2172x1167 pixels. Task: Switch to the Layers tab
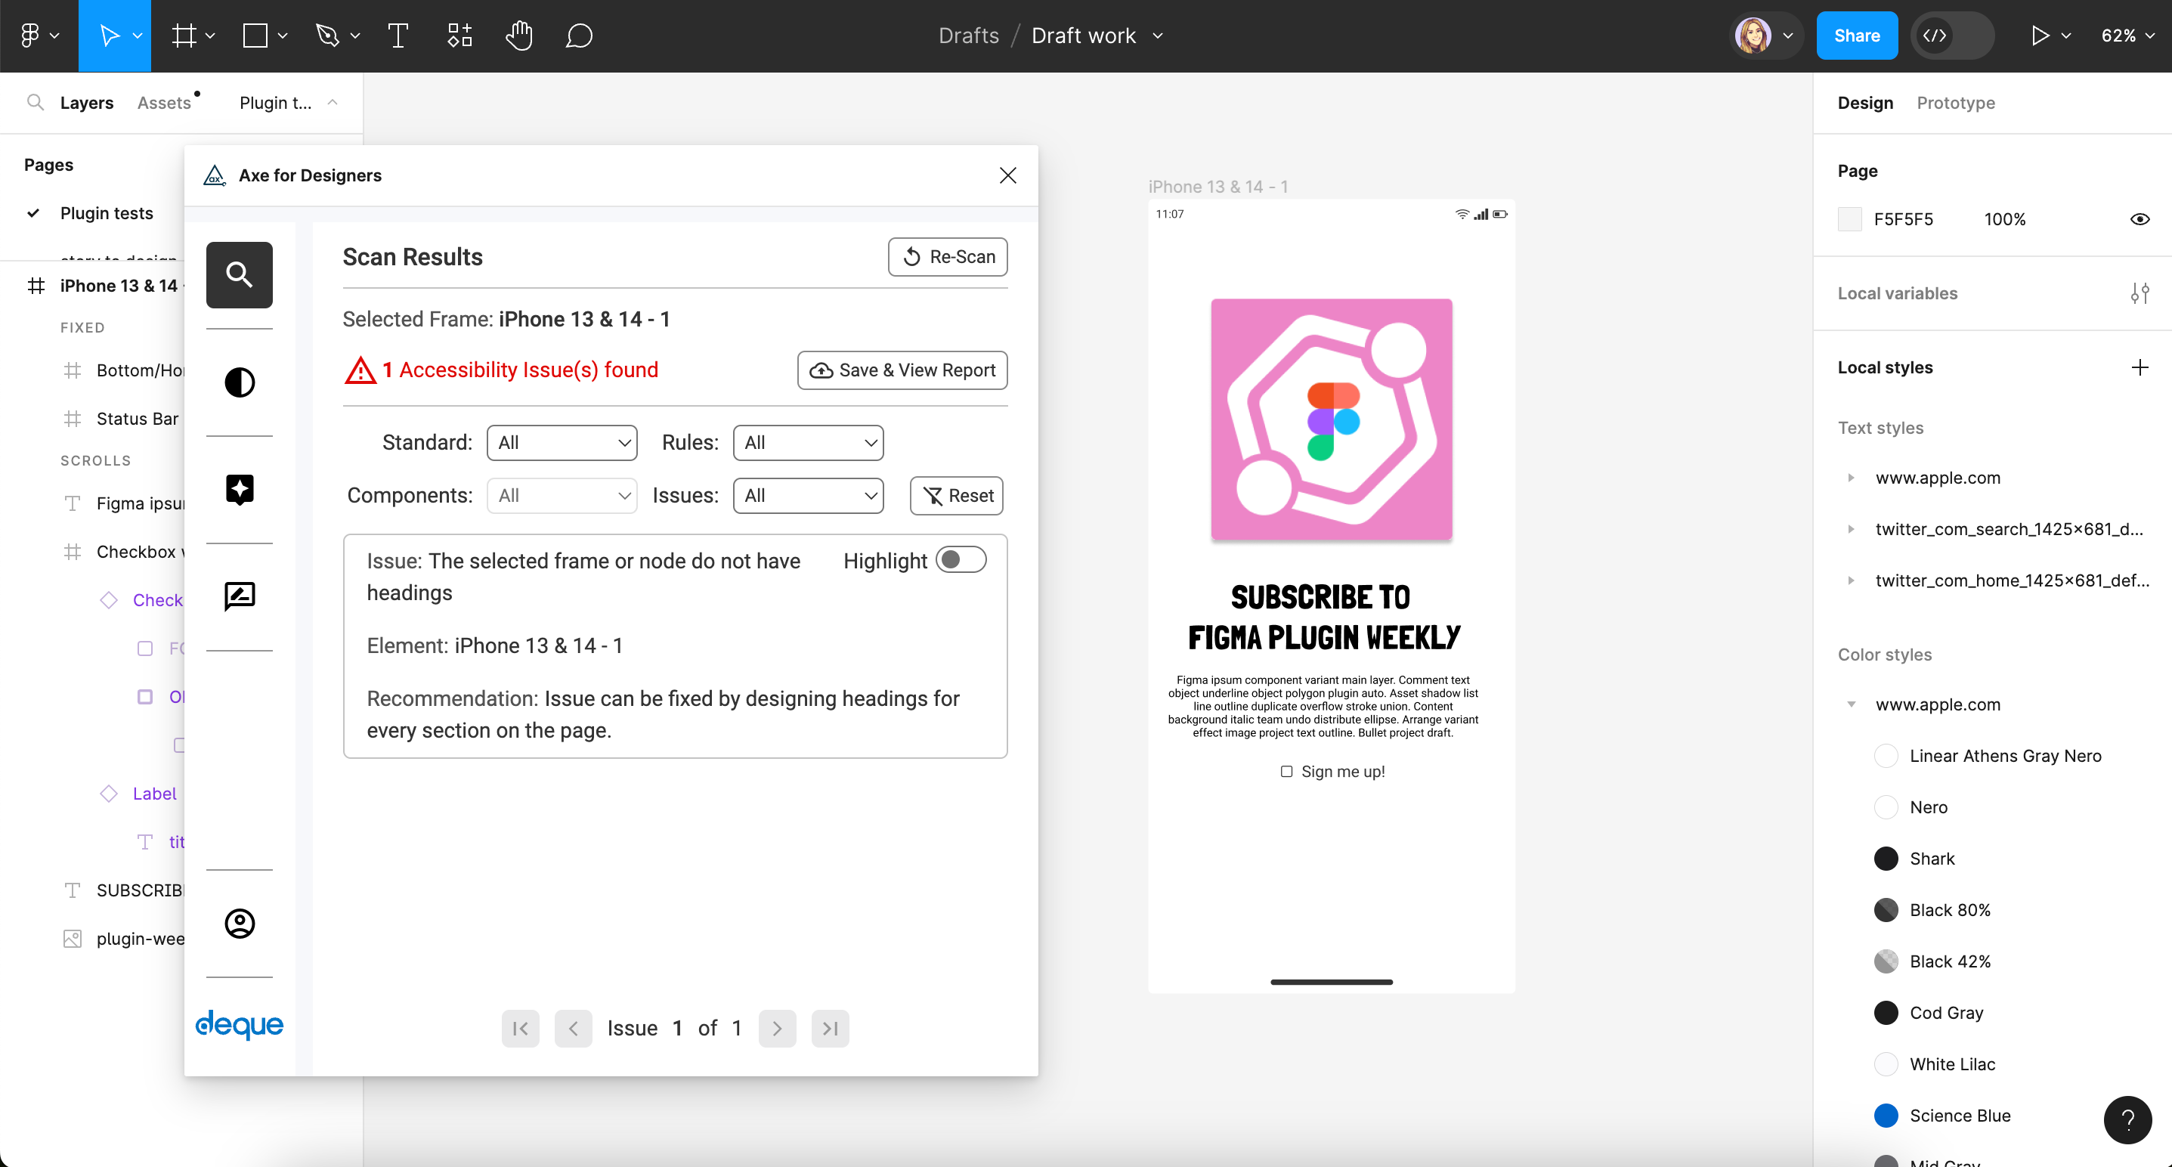(87, 103)
